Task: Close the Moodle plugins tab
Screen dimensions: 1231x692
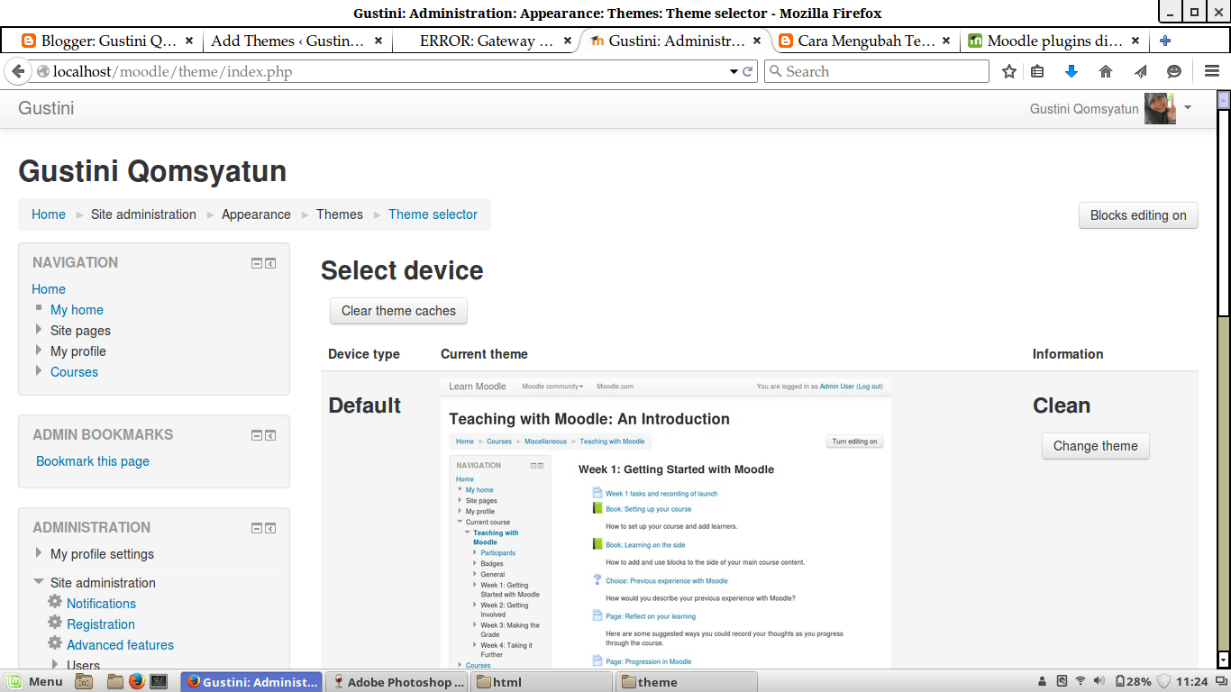Action: tap(1135, 41)
